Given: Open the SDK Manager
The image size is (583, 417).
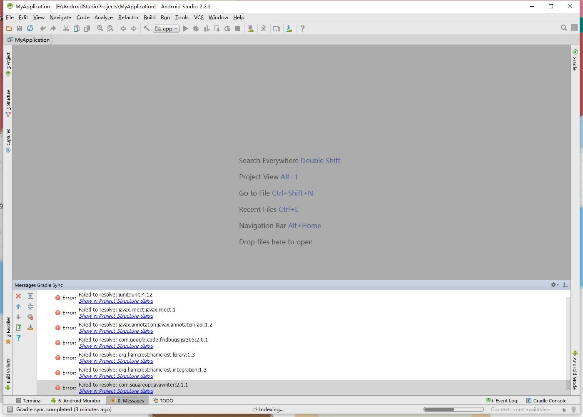Looking at the screenshot, I should point(289,28).
